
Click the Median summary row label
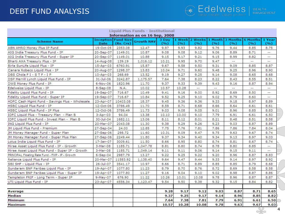pos(14,196)
